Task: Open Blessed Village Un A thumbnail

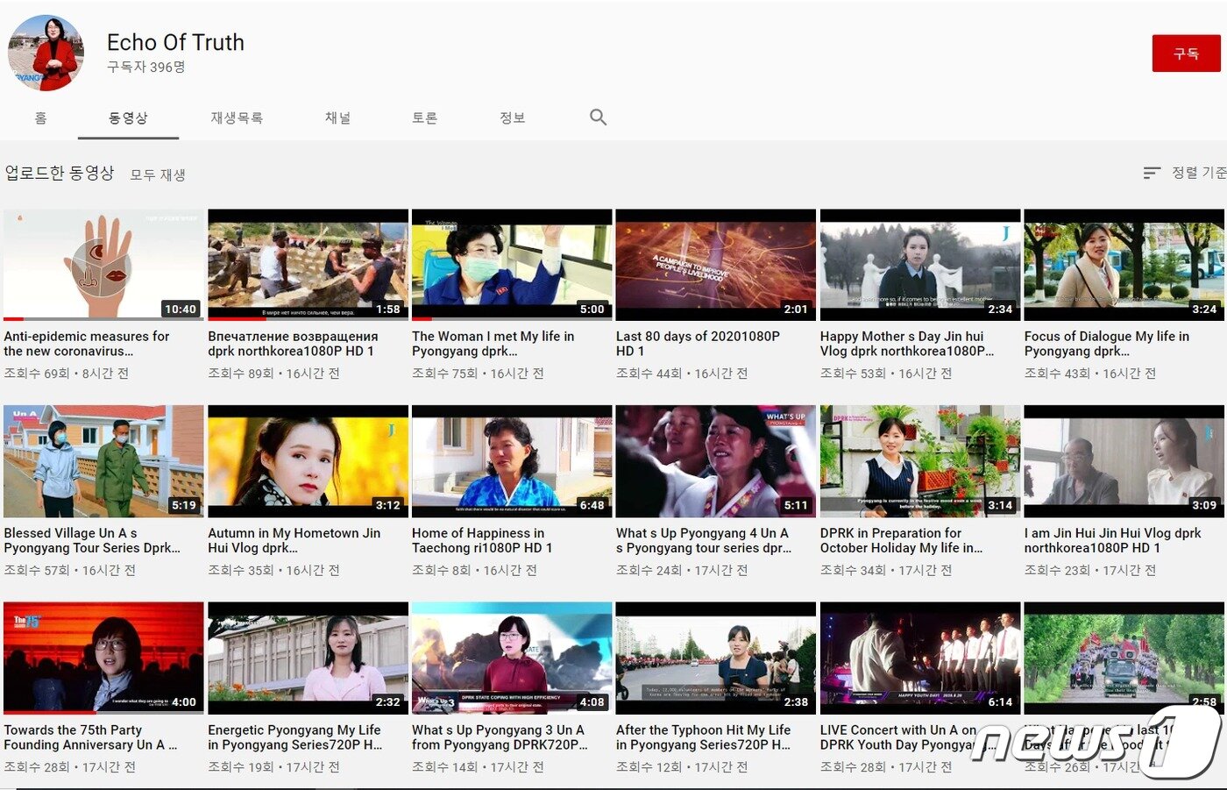Action: pos(103,461)
